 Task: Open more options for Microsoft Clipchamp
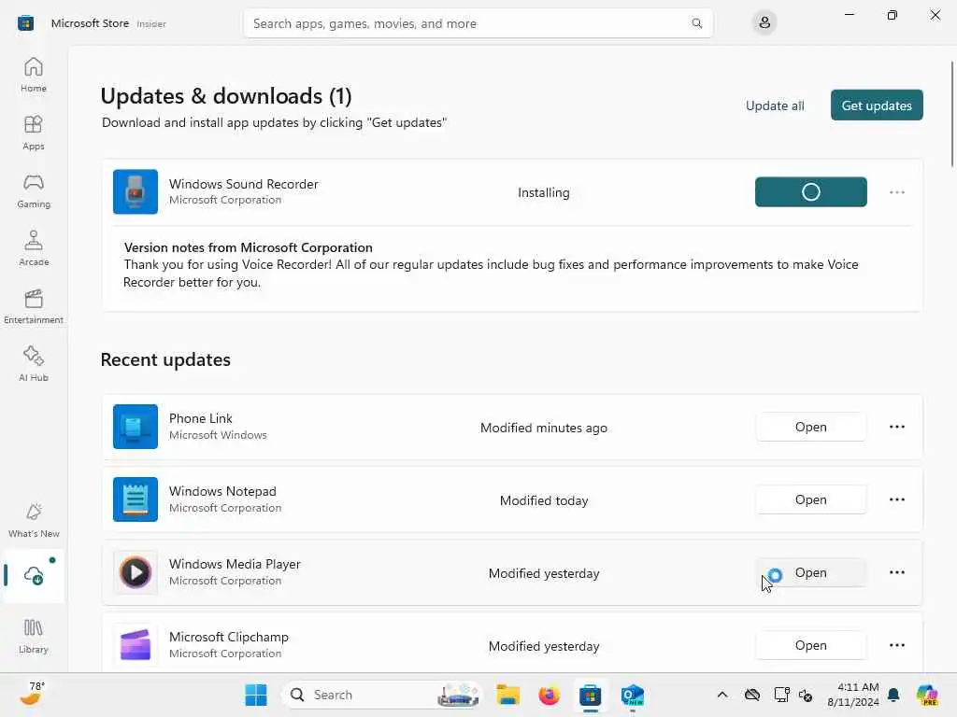point(896,645)
